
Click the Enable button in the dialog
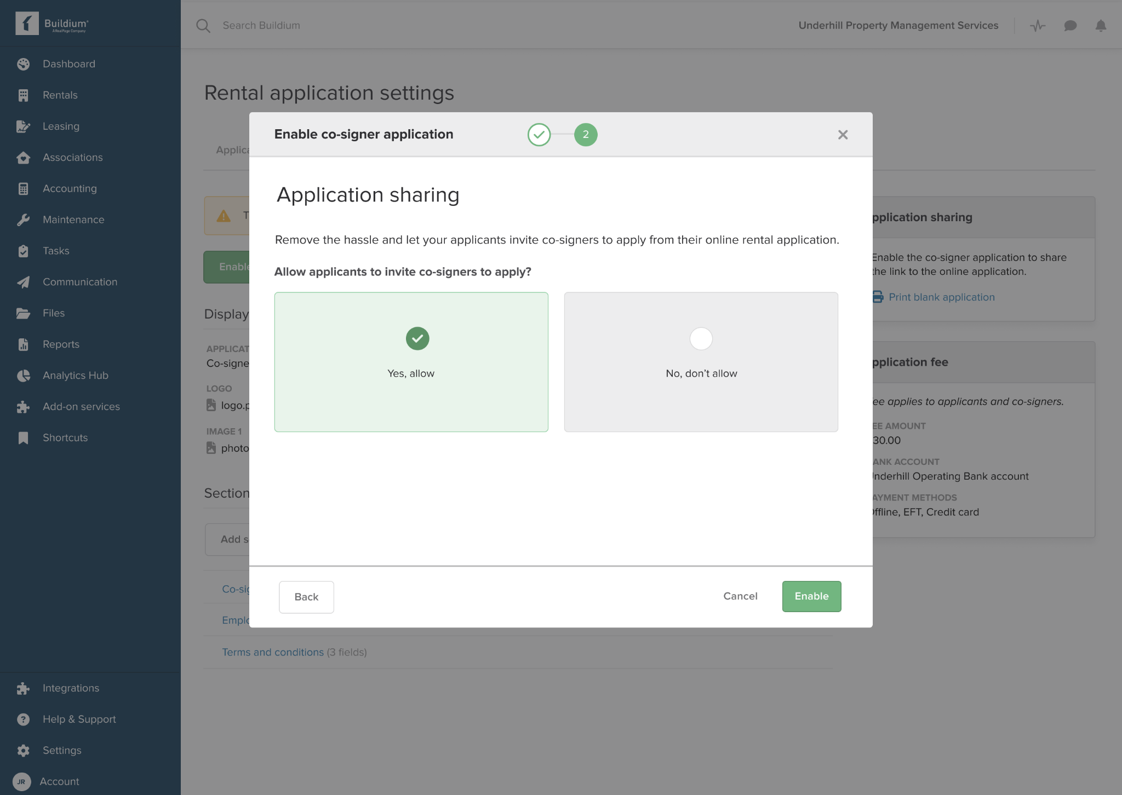811,596
